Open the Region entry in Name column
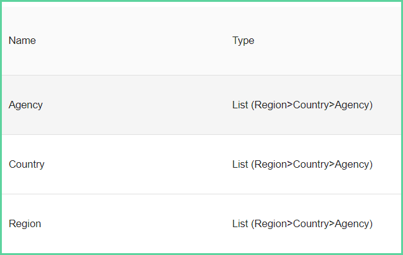 tap(25, 223)
